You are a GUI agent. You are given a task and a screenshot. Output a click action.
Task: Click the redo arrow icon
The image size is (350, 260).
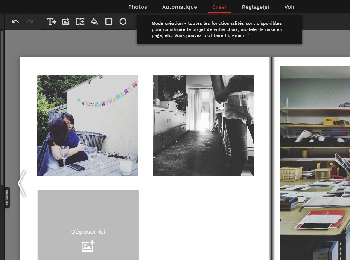pyautogui.click(x=30, y=22)
